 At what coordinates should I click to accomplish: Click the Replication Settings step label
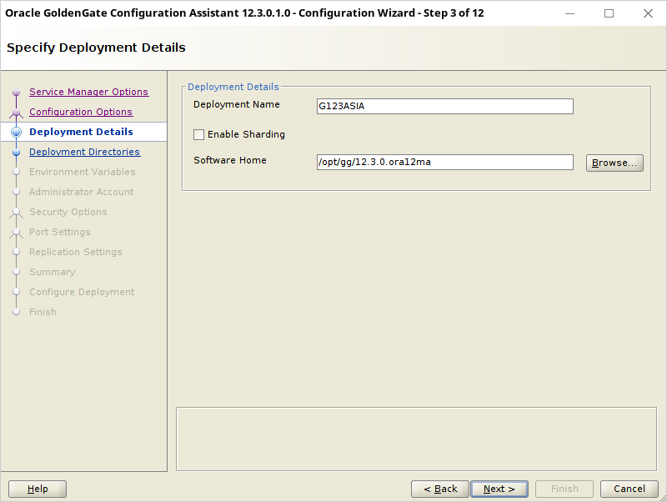(76, 252)
